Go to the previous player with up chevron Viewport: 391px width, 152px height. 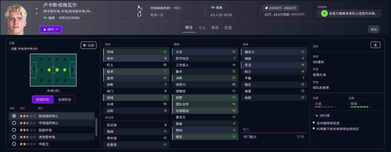37,9
